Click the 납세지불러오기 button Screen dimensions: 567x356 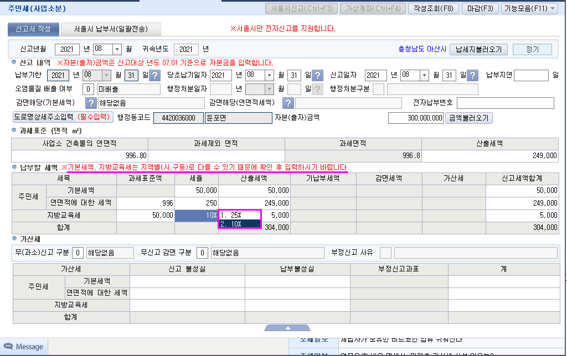coord(479,49)
